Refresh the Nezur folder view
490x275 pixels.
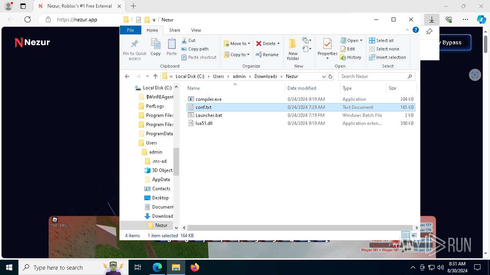pos(330,76)
